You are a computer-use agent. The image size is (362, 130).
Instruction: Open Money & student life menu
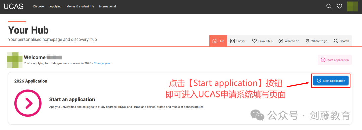coord(80,6)
